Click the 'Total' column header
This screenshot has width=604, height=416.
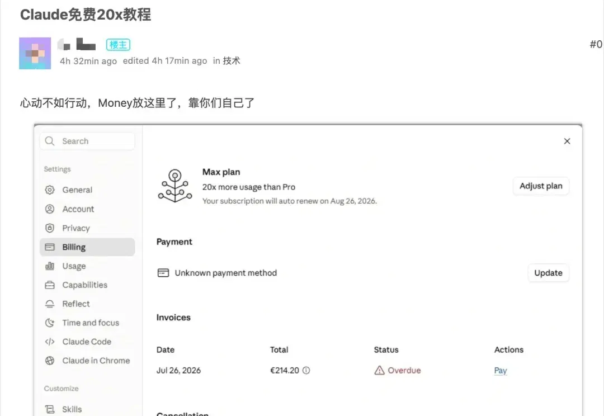[x=279, y=350]
